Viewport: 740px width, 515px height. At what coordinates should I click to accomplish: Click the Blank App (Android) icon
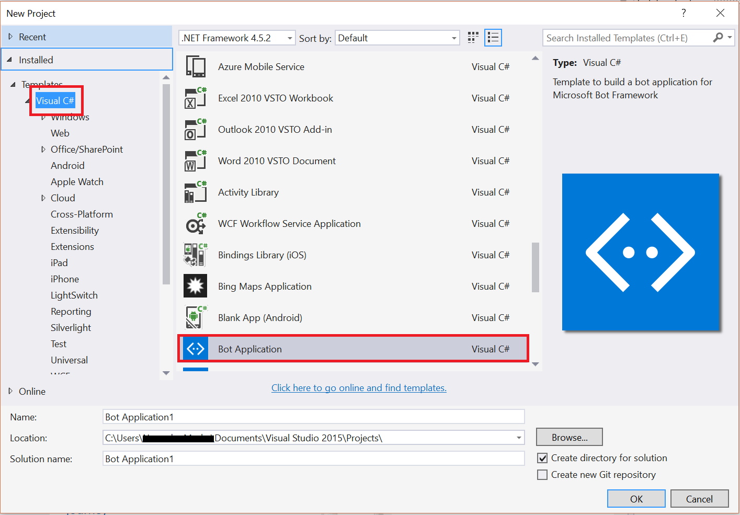click(x=196, y=317)
